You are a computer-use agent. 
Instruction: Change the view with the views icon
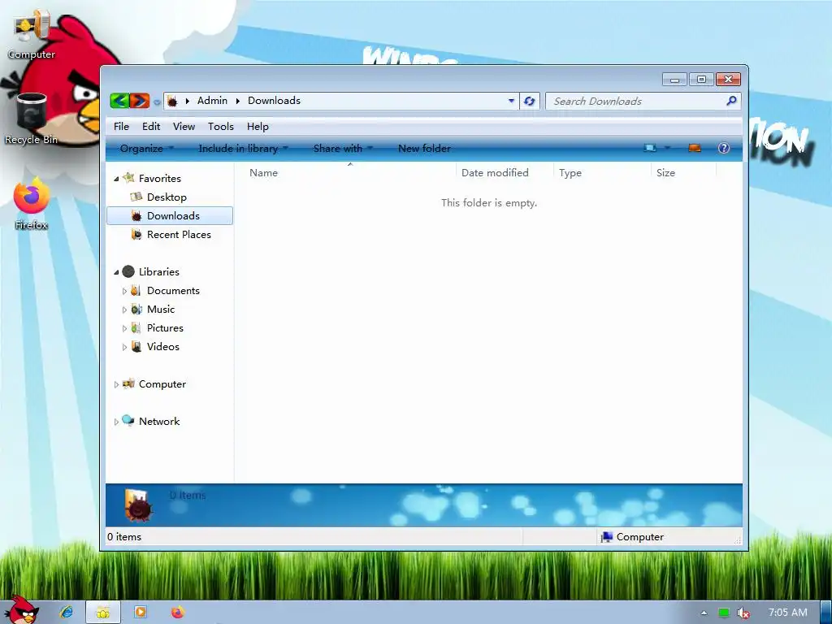[649, 148]
